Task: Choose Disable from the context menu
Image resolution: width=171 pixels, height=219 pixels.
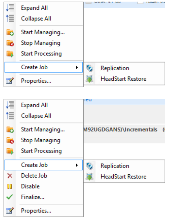Action: pos(30,186)
